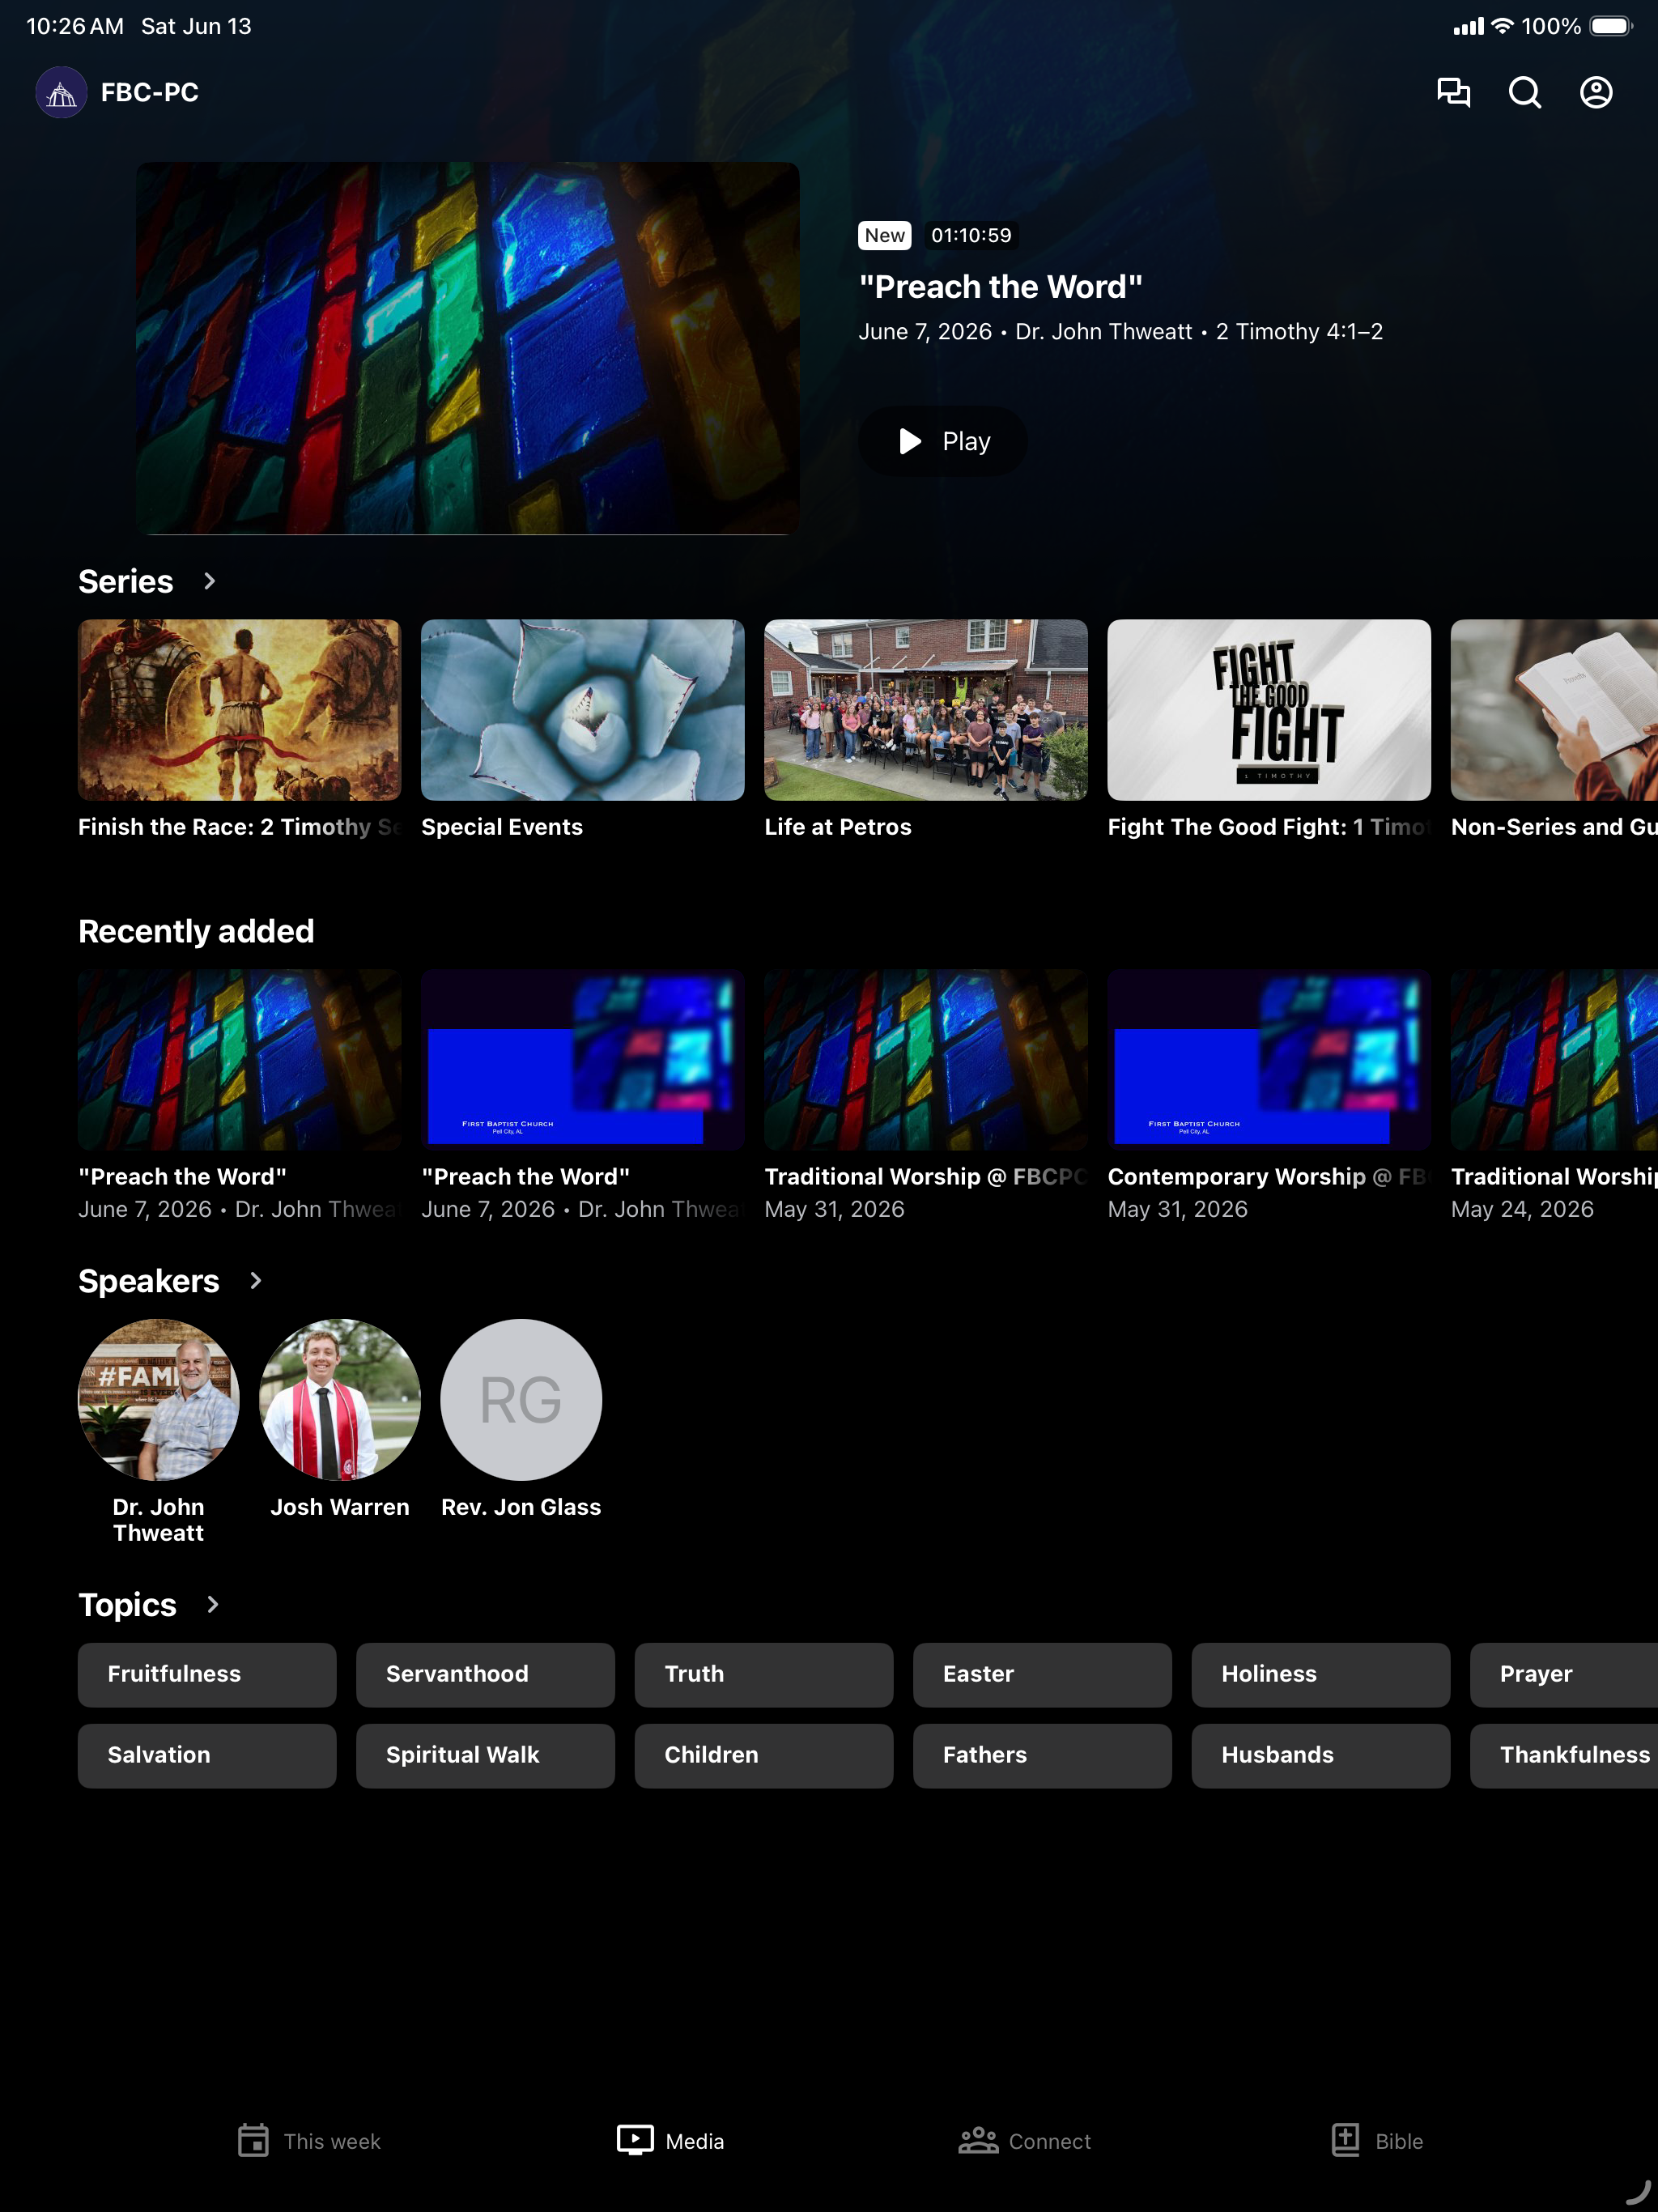Screen dimensions: 1658x2212
Task: Open the messages chat icon
Action: [x=1453, y=92]
